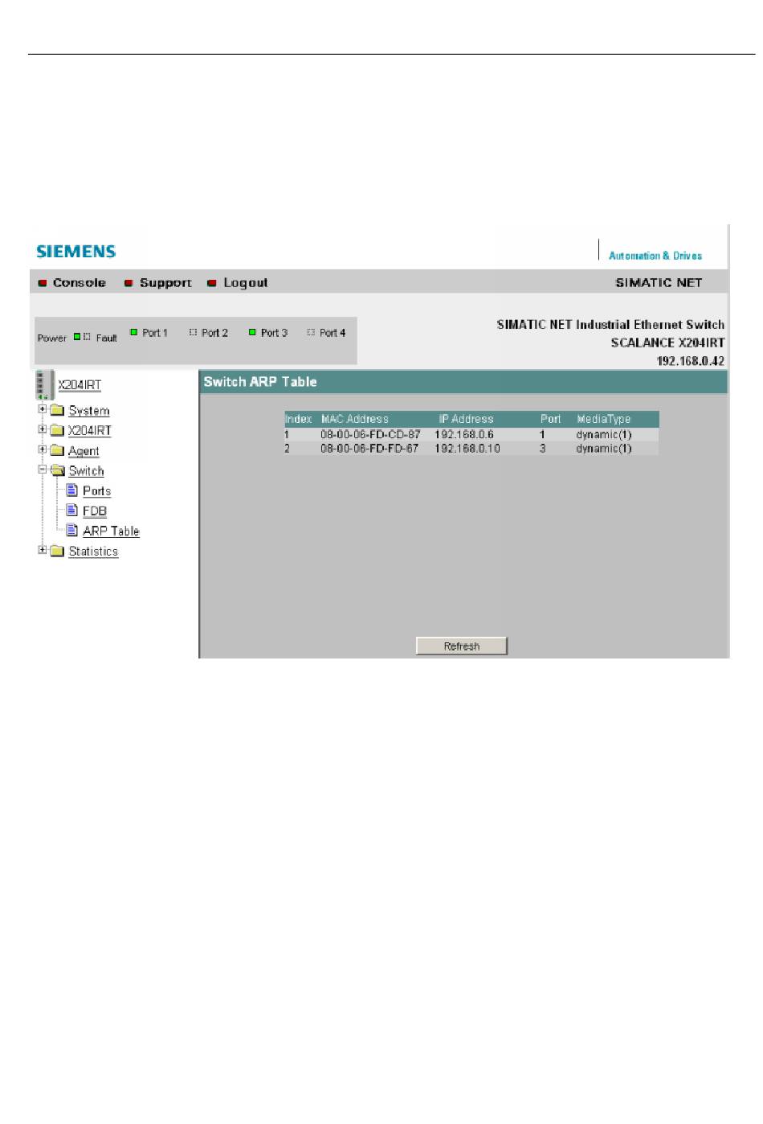This screenshot has width=763, height=1124.
Task: Click the red bullet beside Console
Action: [x=43, y=283]
